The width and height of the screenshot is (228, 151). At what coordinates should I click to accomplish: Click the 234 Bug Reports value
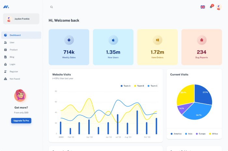coord(202,52)
